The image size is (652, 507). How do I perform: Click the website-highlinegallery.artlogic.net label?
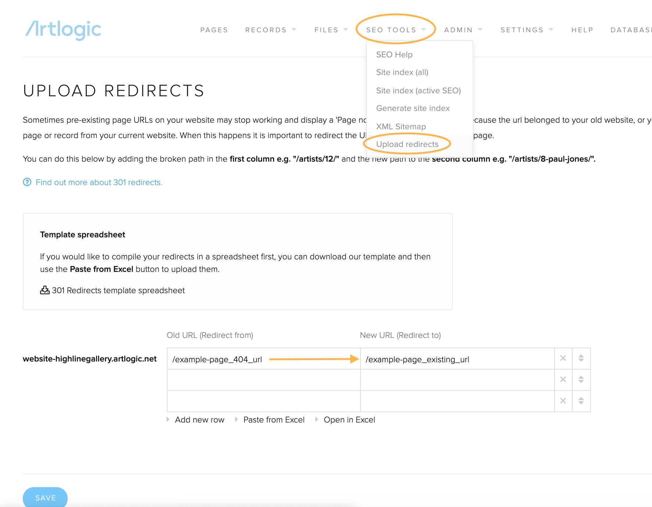coord(90,359)
